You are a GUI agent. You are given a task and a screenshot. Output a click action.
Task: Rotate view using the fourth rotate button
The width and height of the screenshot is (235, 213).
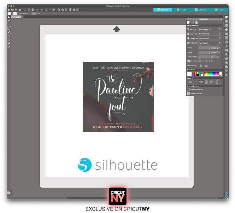click(217, 82)
